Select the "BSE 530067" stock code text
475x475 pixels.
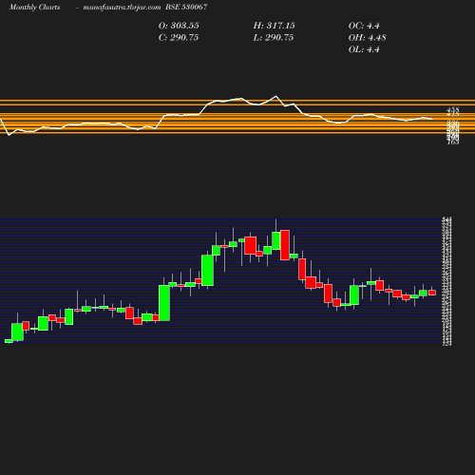186,7
